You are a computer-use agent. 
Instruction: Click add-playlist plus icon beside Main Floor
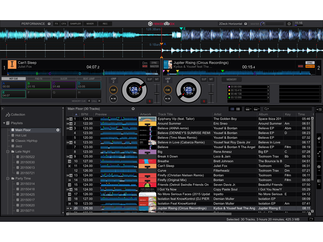58,130
